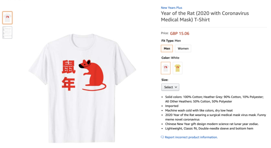Click the red Chinese characters on shirt
The height and width of the screenshot is (148, 271).
69,75
